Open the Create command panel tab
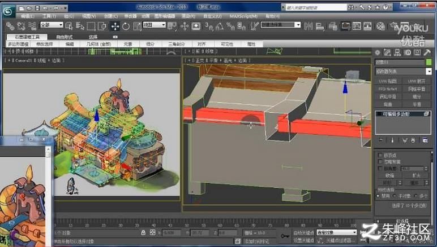 (378, 52)
